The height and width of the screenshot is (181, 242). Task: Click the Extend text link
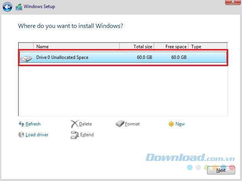tap(87, 135)
